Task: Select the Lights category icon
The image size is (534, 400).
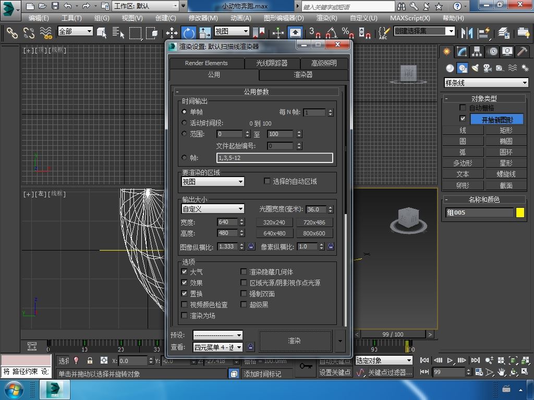Action: point(475,68)
